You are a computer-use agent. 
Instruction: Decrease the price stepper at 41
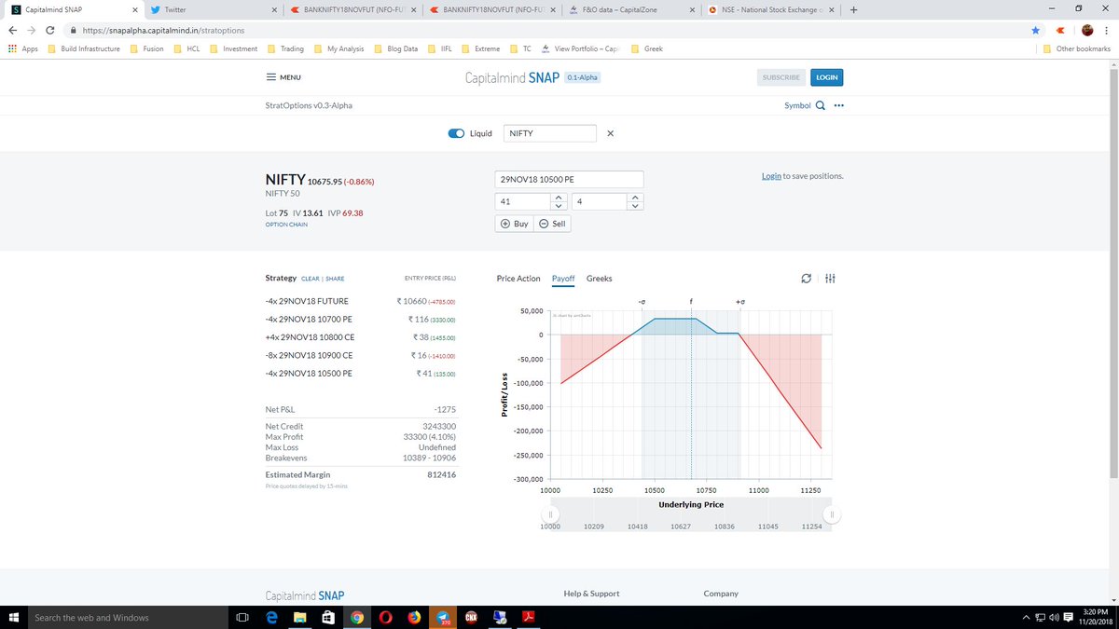tap(557, 205)
